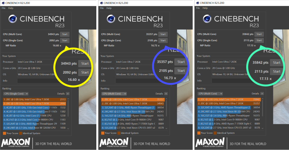
Task: Select row scoring 35357 in 35842 pts window
Action: 229,103
